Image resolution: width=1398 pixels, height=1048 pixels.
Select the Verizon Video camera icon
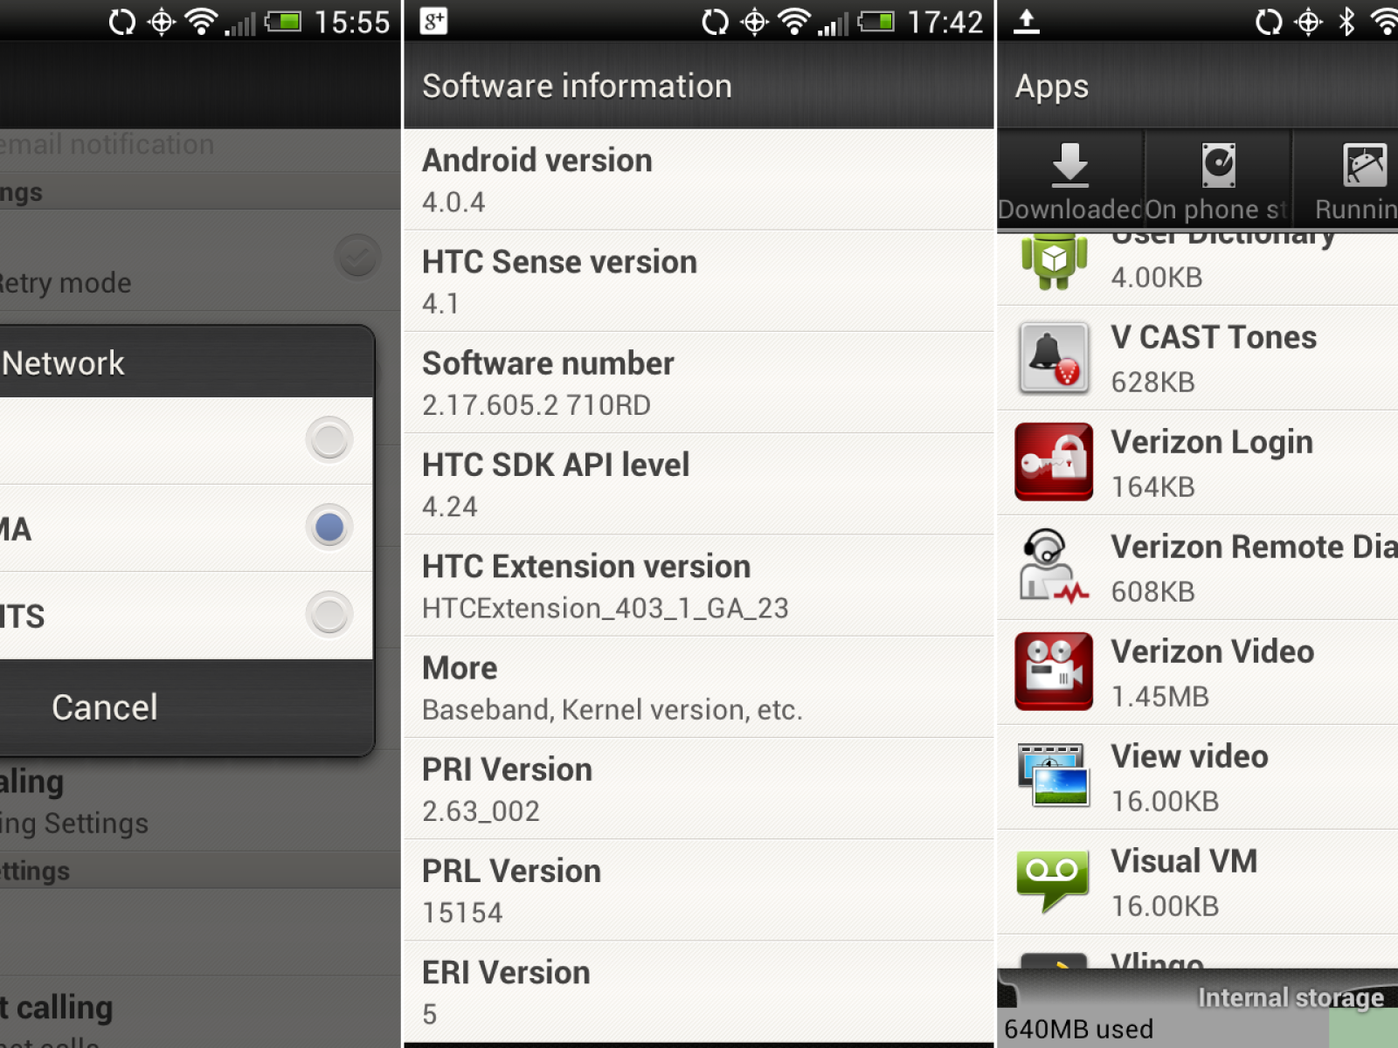tap(1054, 672)
